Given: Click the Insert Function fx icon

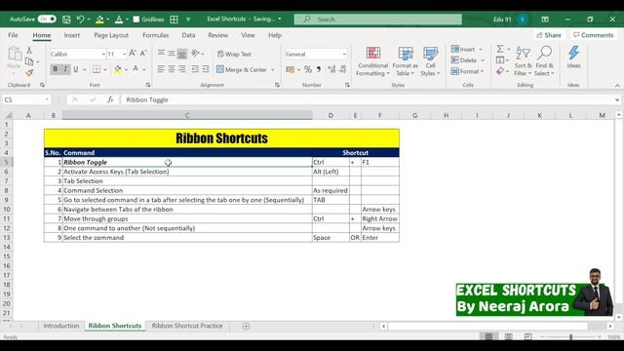Looking at the screenshot, I should coord(110,99).
